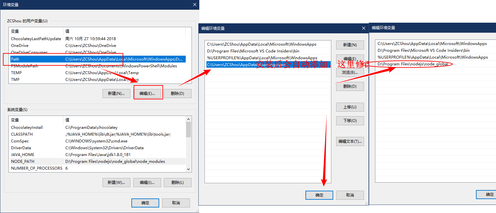This screenshot has width=496, height=213.
Task: Click 确定 in middle edit dialog
Action: tap(319, 195)
